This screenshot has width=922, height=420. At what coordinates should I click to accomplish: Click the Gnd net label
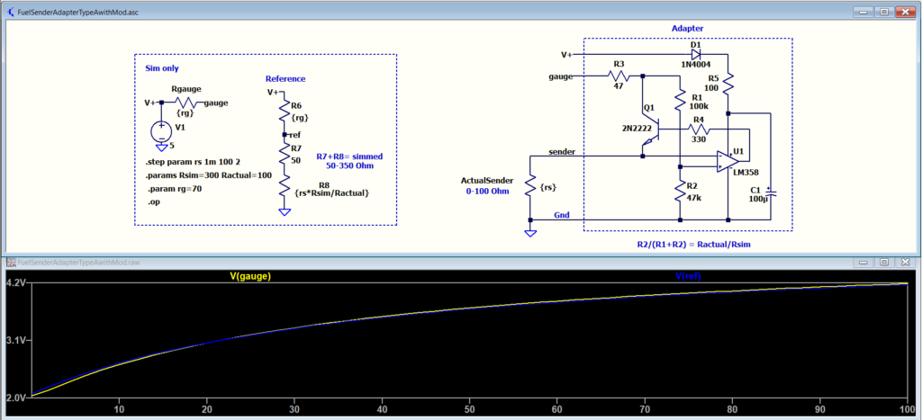coord(562,216)
